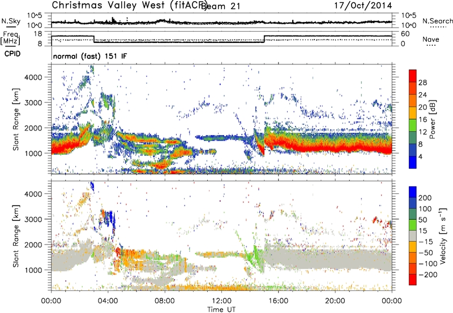The image size is (453, 313).
Task: Click the '2000' tick in velocity panel
Action: pyautogui.click(x=33, y=245)
